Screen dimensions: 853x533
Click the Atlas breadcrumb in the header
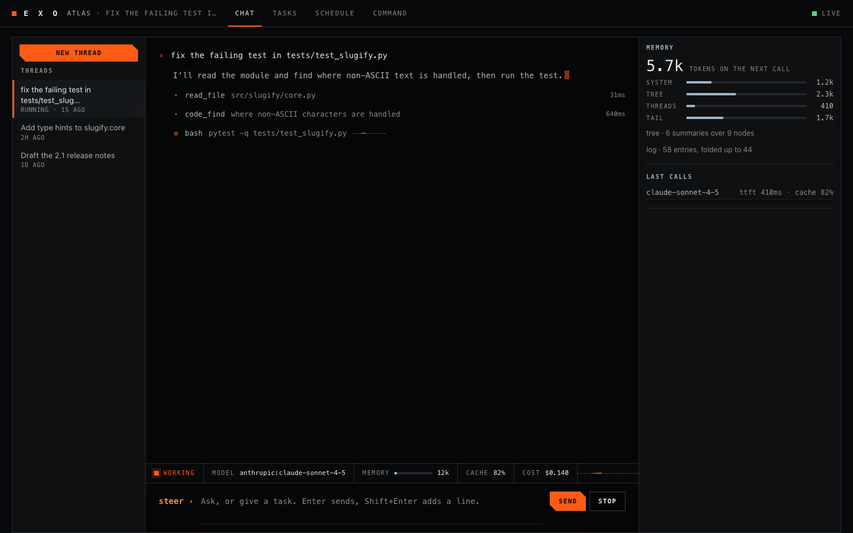(79, 13)
